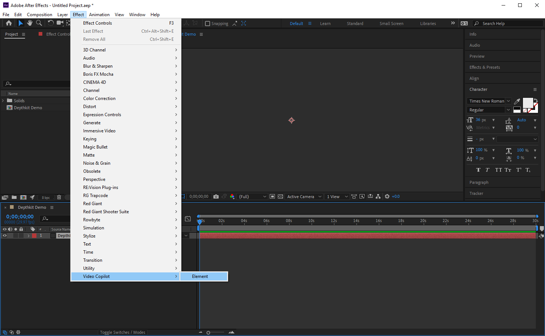Open the Color Correction effect submenu

[99, 99]
